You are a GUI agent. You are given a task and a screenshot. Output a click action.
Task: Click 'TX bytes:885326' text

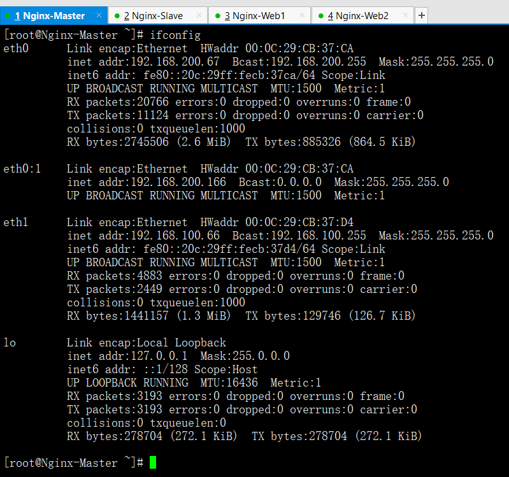(x=293, y=142)
